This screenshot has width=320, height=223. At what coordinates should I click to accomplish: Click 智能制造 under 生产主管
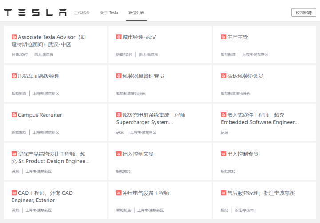click(x=228, y=55)
